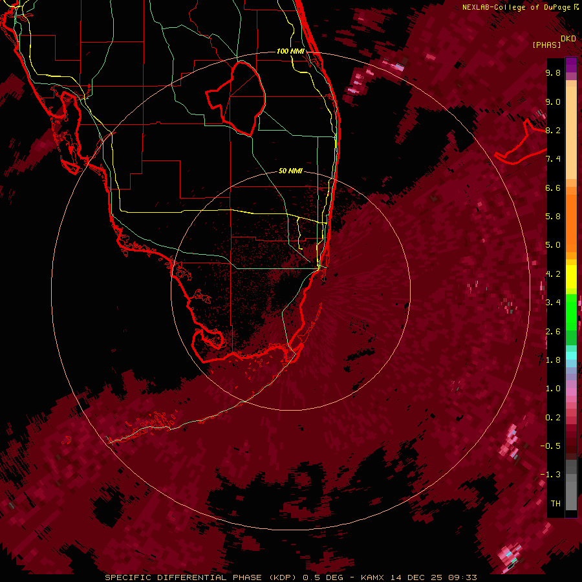Click the "DKD" label above the color scale

point(568,39)
